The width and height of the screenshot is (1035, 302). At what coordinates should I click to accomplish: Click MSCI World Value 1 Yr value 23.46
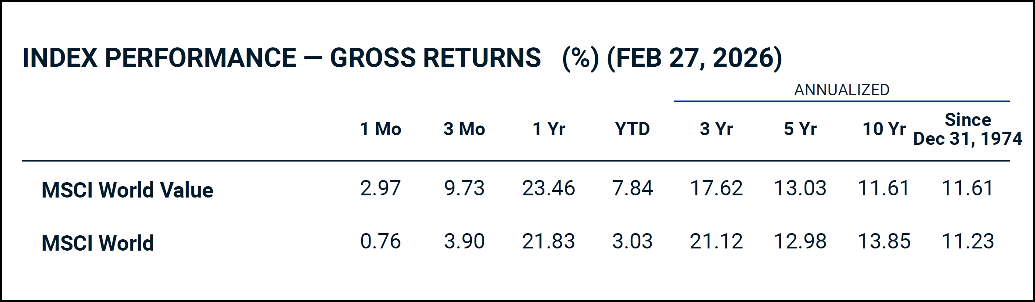point(549,188)
